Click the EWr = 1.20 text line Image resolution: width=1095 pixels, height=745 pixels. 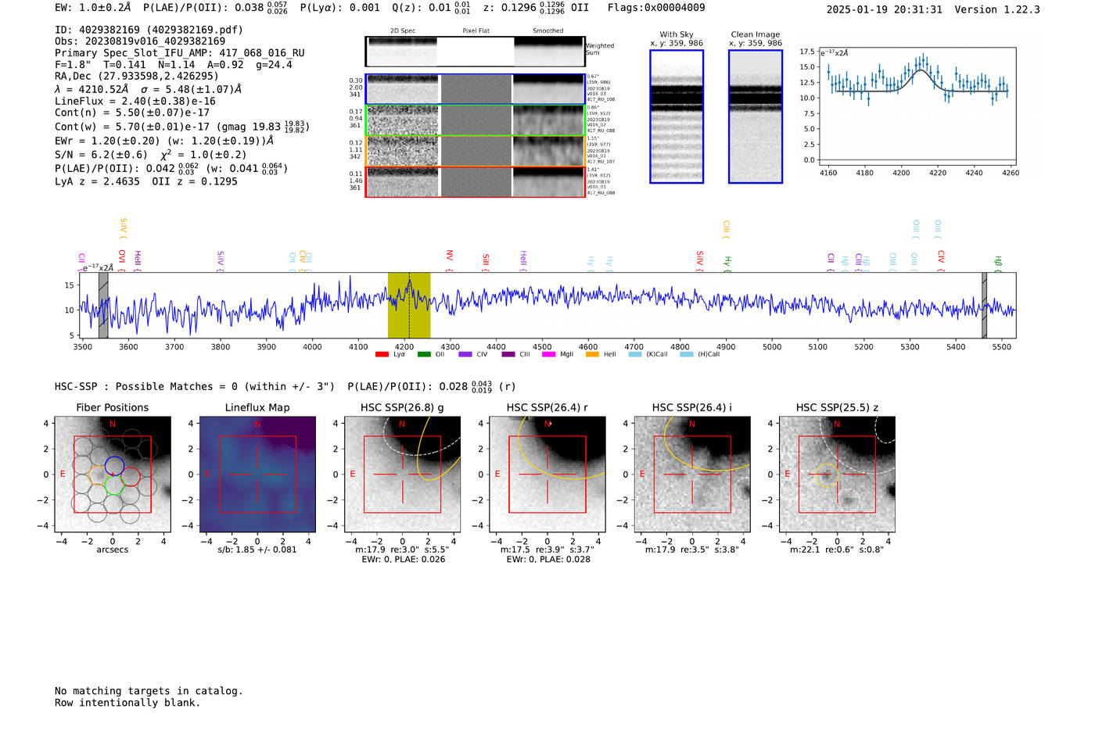tap(164, 141)
